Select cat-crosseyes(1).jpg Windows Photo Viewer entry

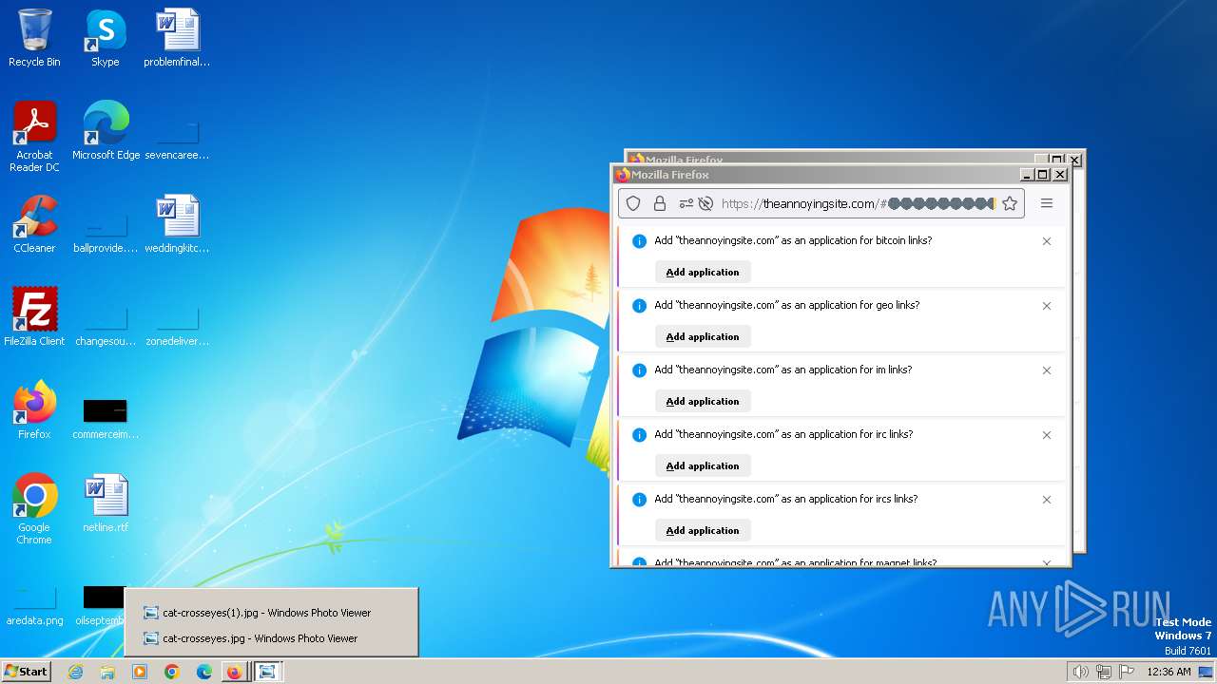pos(257,613)
